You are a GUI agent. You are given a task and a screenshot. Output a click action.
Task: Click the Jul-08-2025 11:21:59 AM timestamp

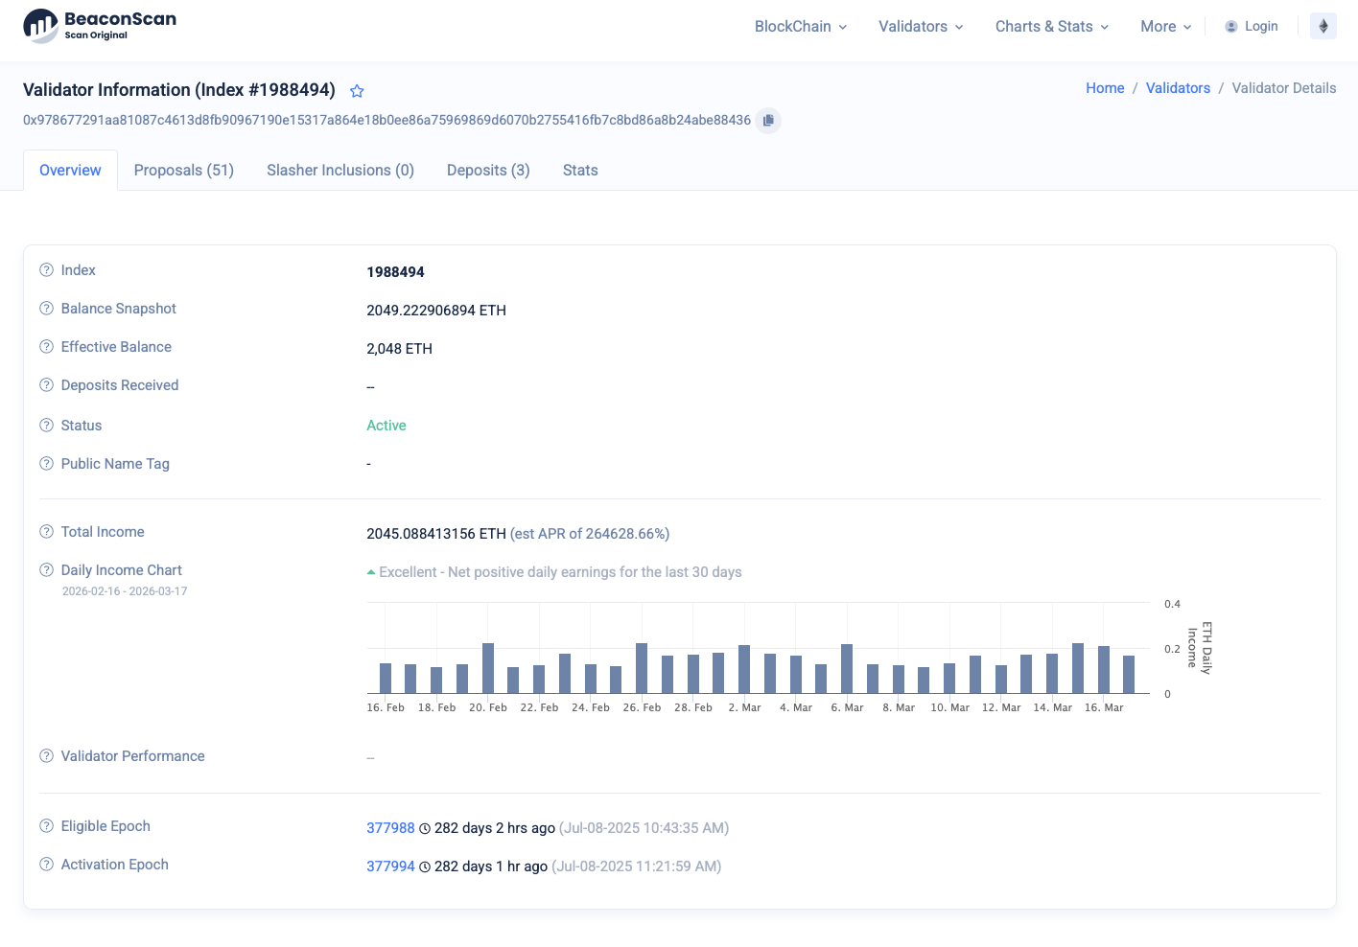637,866
